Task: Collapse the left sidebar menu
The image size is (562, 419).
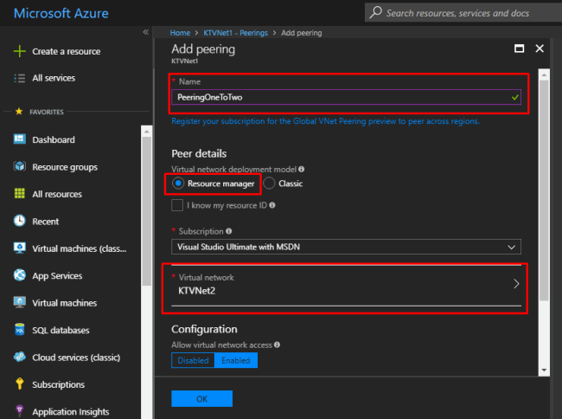Action: click(146, 32)
